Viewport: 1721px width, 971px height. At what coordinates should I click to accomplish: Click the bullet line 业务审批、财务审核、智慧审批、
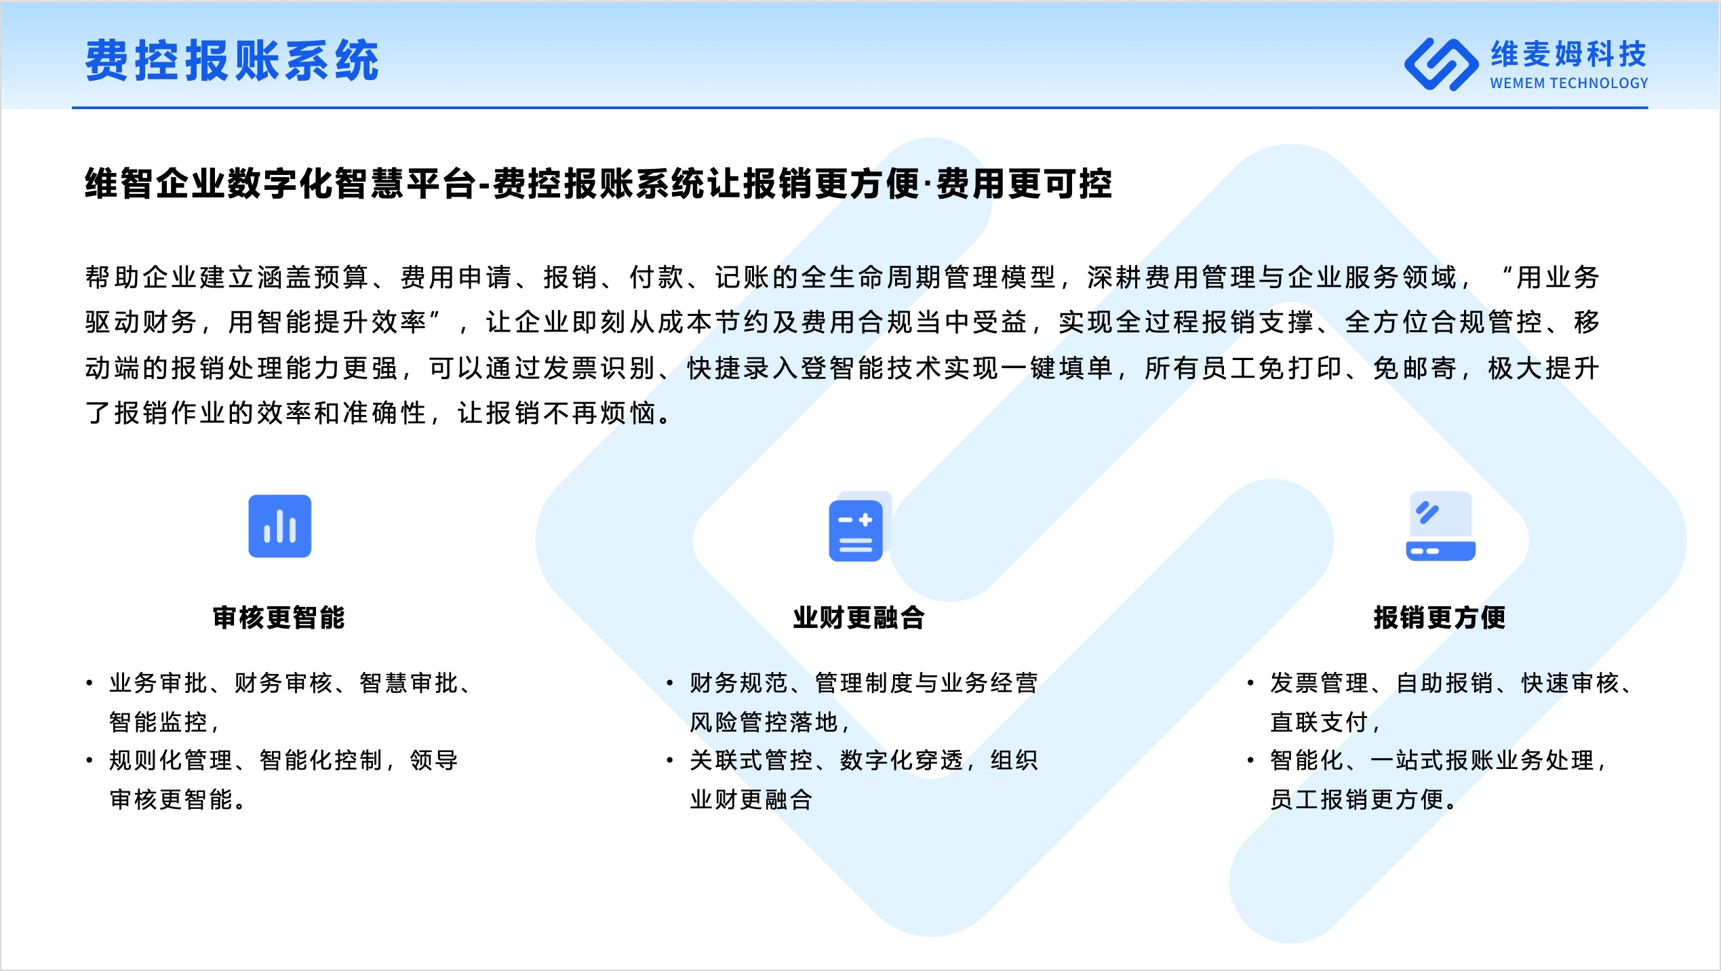pos(292,683)
